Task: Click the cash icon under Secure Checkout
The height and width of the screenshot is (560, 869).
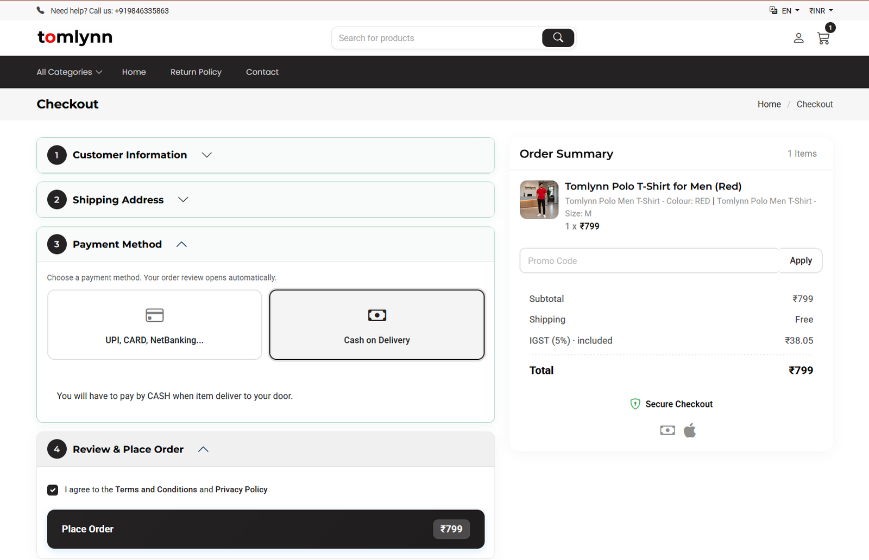Action: coord(668,430)
